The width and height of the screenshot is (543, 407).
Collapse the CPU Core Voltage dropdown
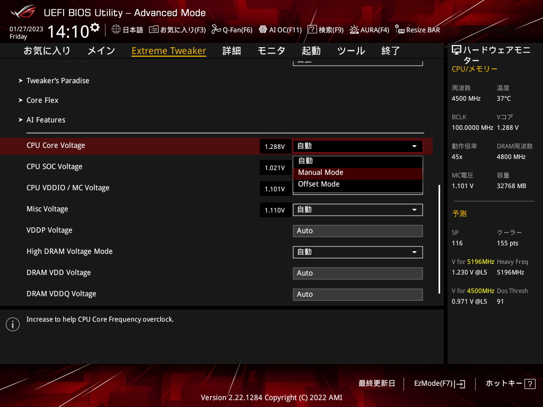pyautogui.click(x=358, y=146)
